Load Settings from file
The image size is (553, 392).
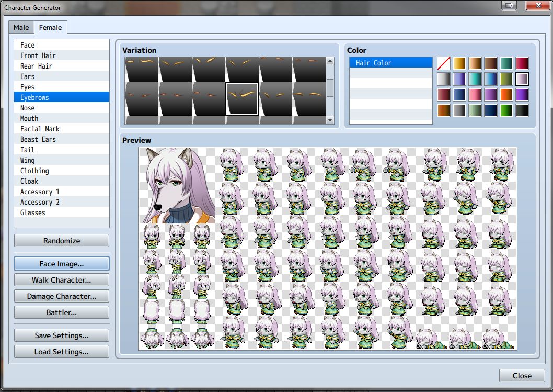point(62,352)
